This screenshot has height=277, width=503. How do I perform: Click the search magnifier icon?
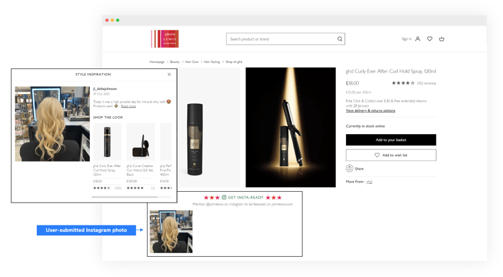340,39
